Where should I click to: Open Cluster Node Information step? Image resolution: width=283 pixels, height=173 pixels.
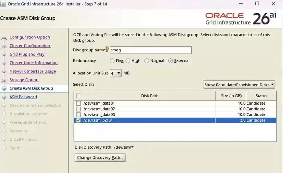pyautogui.click(x=34, y=63)
